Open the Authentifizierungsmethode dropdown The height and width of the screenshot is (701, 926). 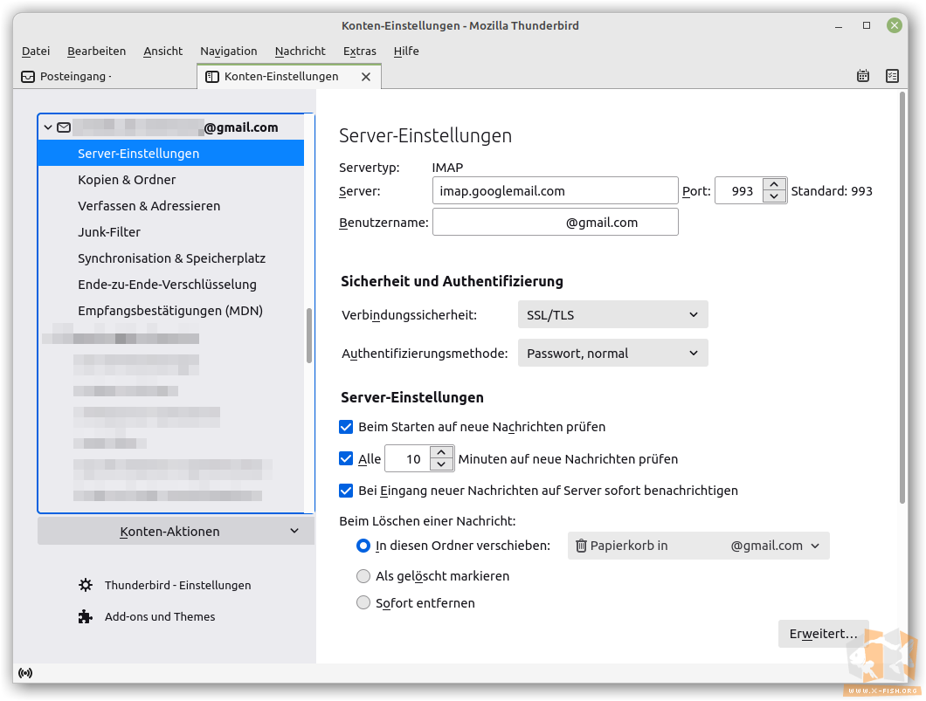[x=613, y=353]
